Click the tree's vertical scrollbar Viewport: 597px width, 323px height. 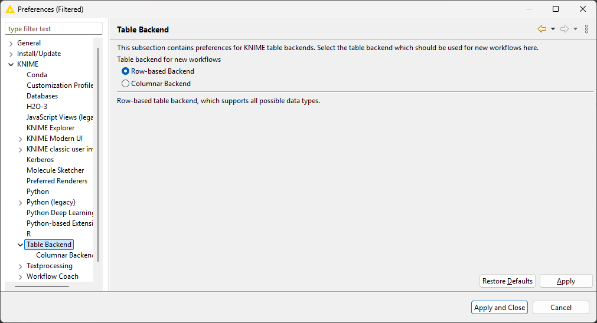98,154
